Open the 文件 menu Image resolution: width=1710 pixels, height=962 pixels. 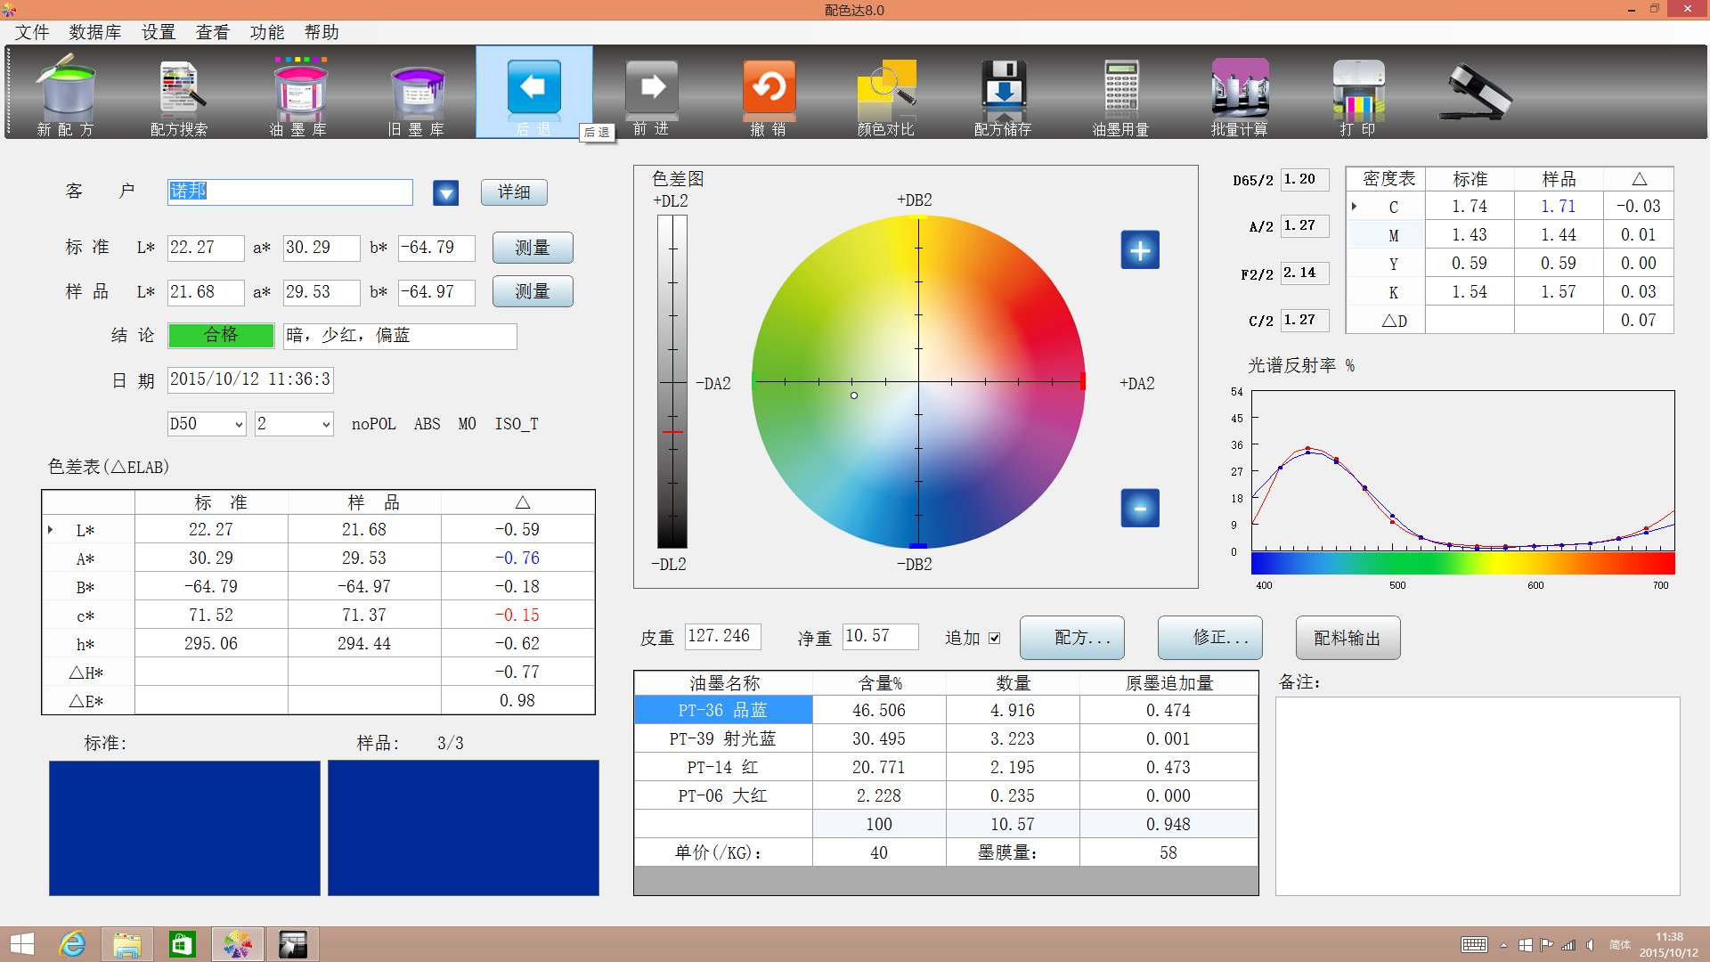32,32
